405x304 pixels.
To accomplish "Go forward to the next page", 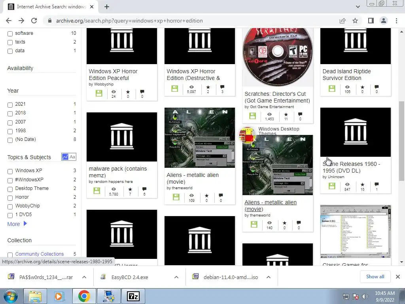I will point(21,21).
